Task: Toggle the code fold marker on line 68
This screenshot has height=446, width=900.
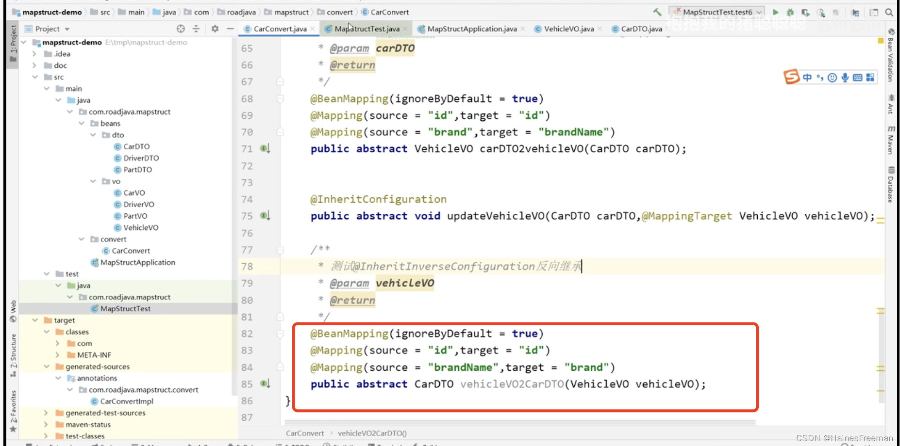Action: 280,99
